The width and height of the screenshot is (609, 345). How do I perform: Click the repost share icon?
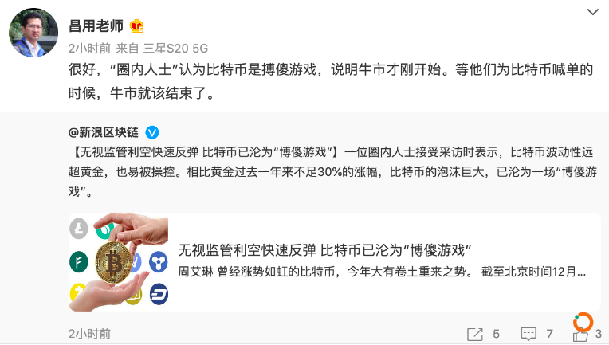point(475,334)
